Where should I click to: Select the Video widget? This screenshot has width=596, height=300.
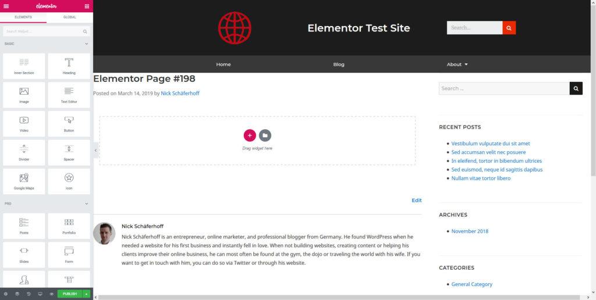pos(24,124)
